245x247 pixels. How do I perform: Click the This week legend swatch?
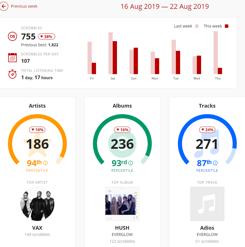pos(227,26)
